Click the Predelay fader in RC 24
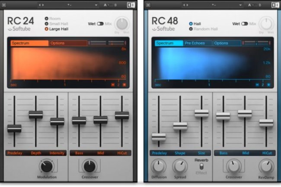The width and height of the screenshot is (281, 187). (x=14, y=128)
